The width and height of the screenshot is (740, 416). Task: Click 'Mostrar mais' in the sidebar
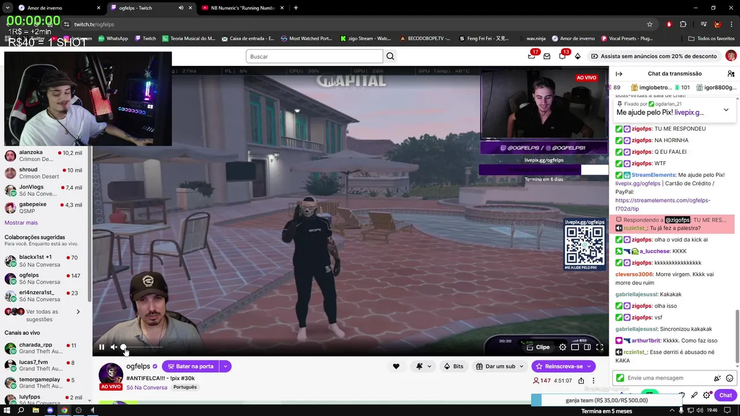pos(21,222)
